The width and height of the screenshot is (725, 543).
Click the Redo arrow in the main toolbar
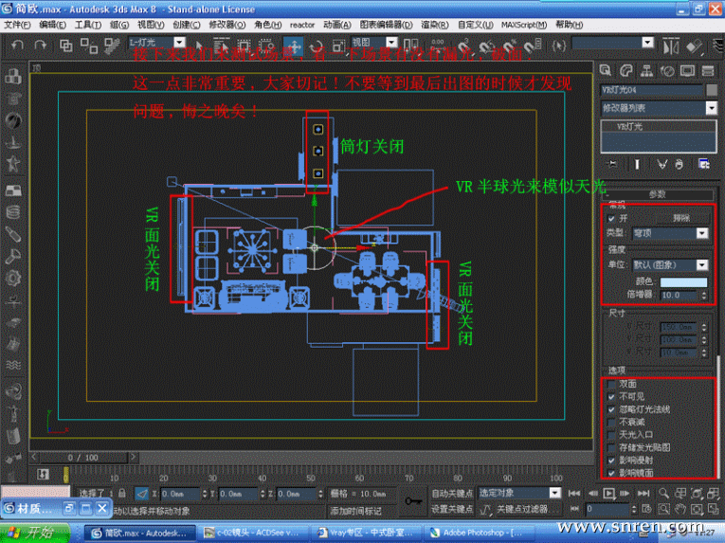(x=41, y=44)
